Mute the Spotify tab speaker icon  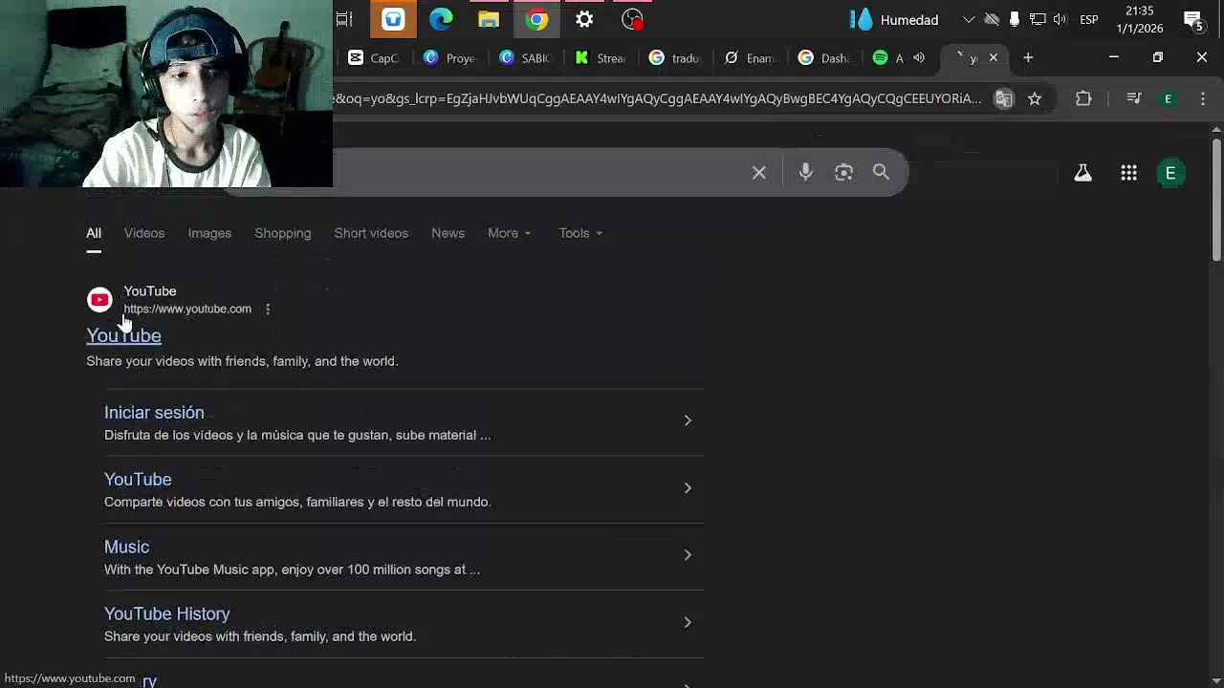click(919, 58)
